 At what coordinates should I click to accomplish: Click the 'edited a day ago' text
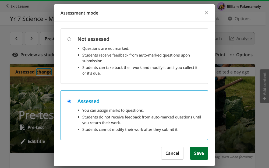(233, 72)
